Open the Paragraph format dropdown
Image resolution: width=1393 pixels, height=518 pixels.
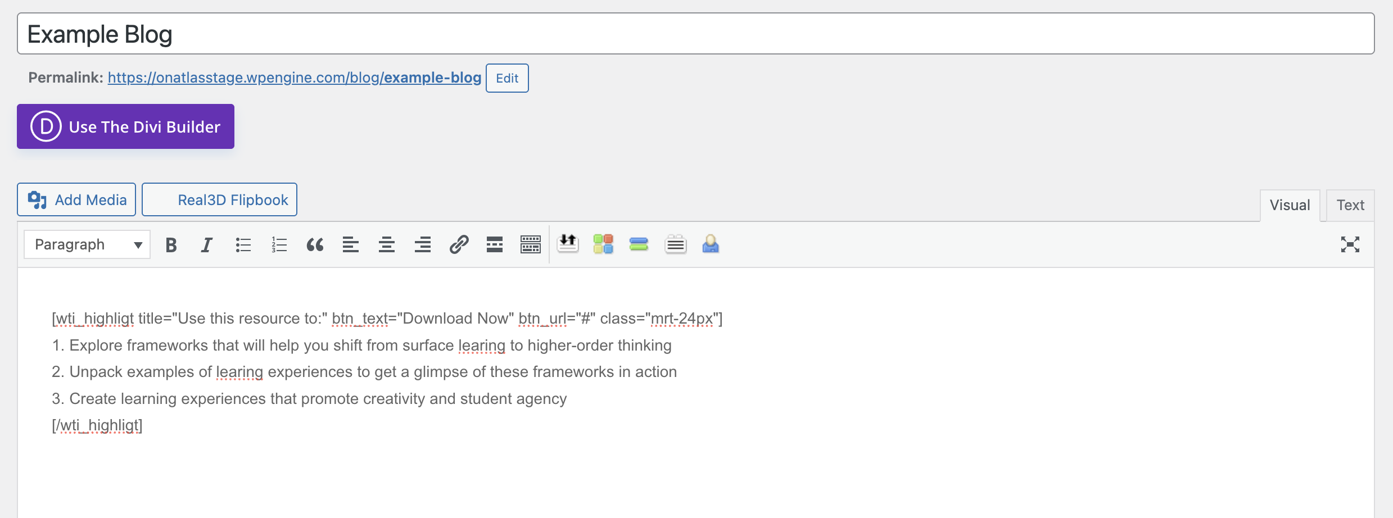pyautogui.click(x=87, y=244)
